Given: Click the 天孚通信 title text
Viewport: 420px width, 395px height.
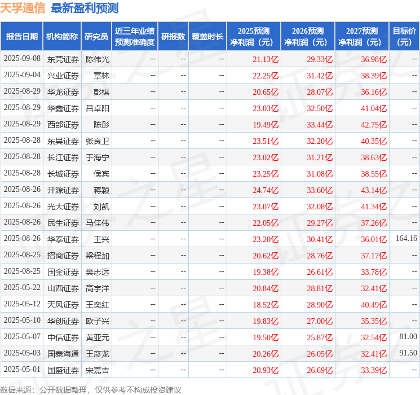Looking at the screenshot, I should pos(23,8).
